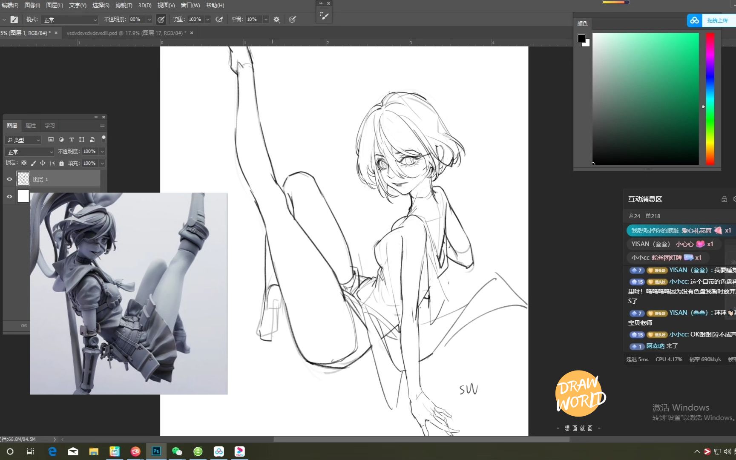Open Layers panel flyout menu
Viewport: 736px width, 460px height.
(x=102, y=125)
